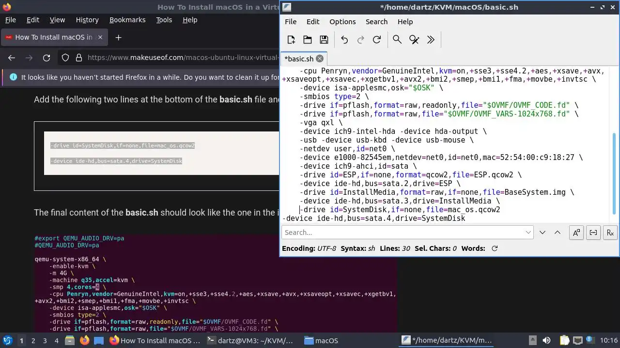Open FeatherPad File menu
This screenshot has width=620, height=348.
click(291, 22)
